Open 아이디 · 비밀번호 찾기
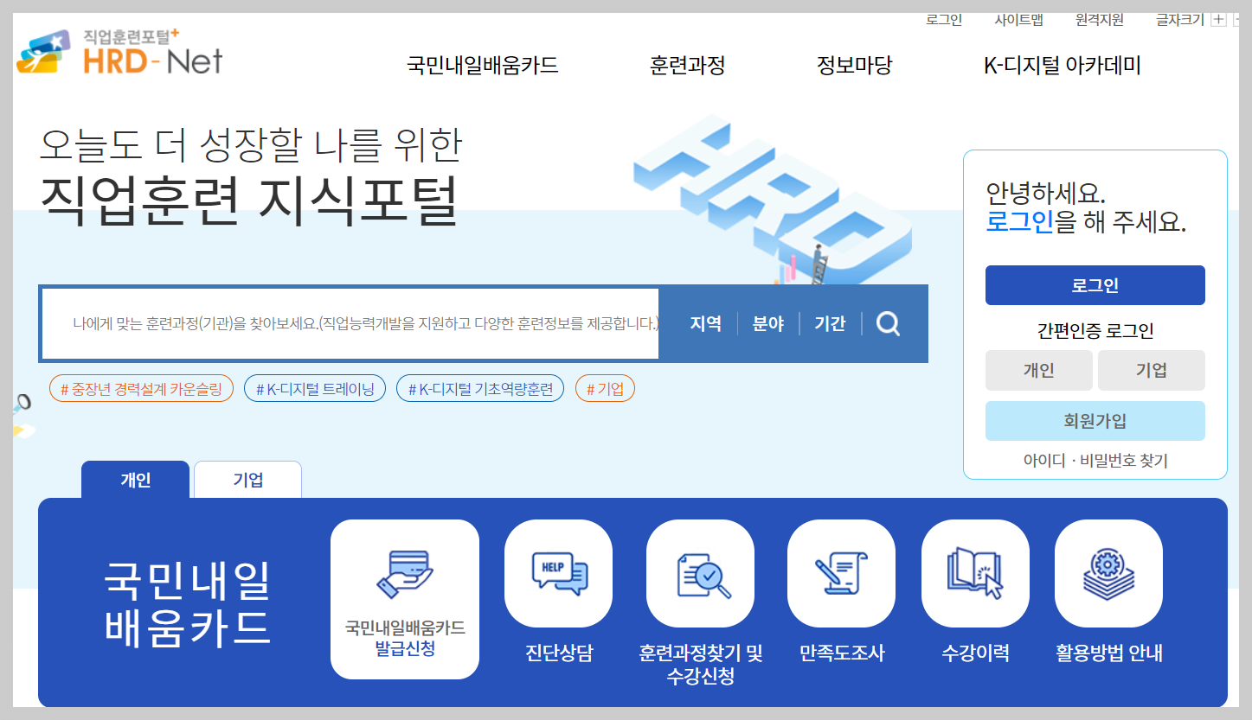This screenshot has width=1252, height=720. click(x=1095, y=462)
